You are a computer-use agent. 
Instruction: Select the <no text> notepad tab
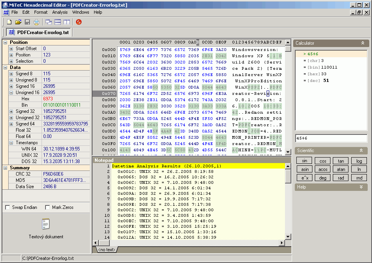coord(107,250)
